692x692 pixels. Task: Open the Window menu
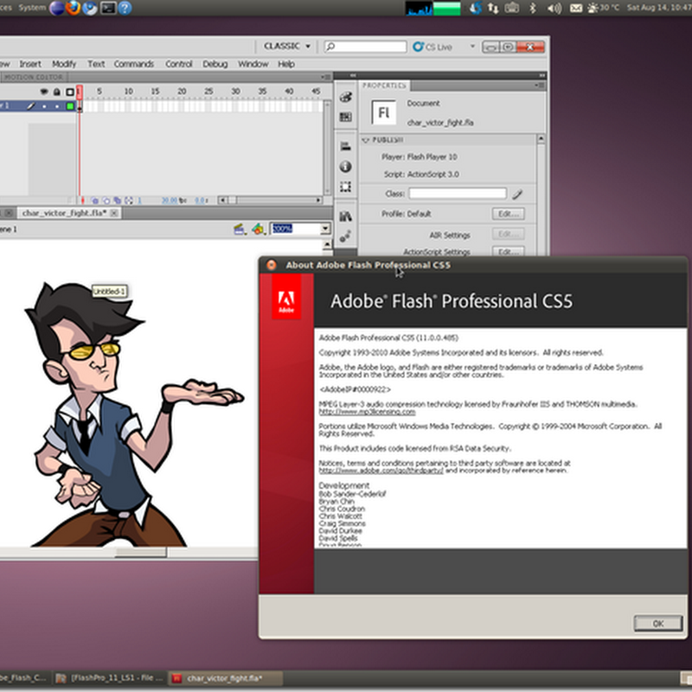click(x=253, y=64)
